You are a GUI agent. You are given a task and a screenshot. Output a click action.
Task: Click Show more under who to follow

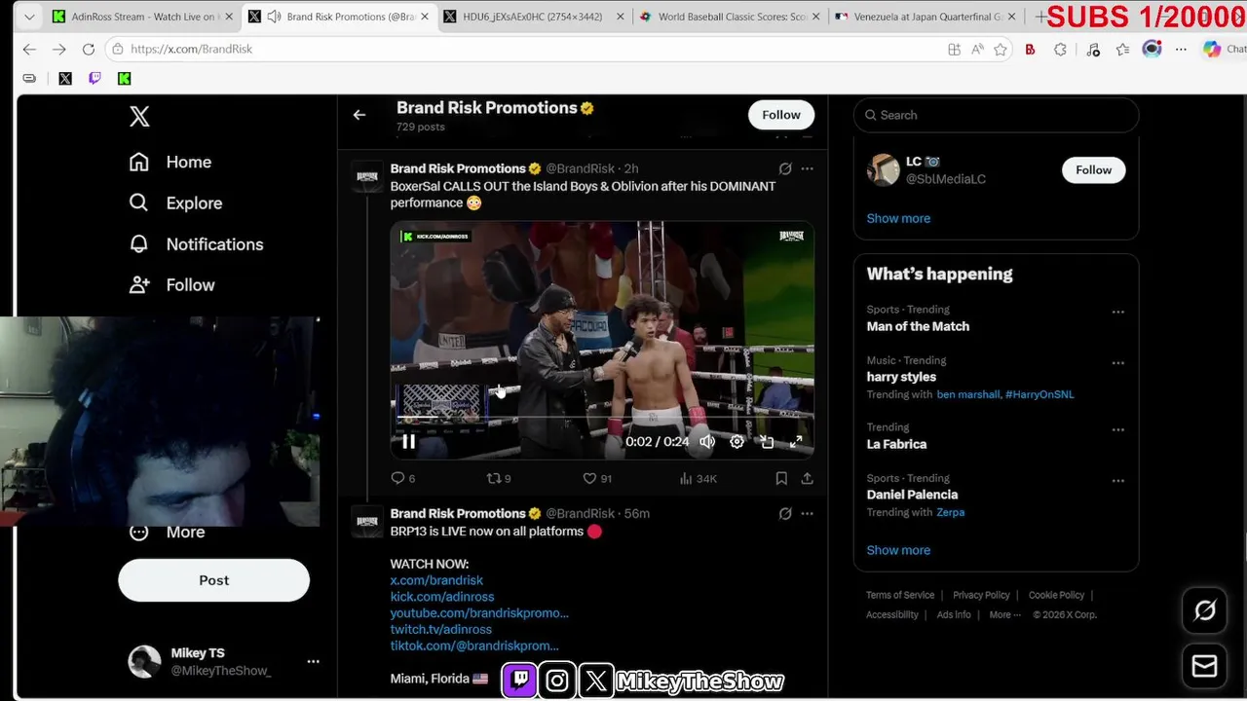pos(898,218)
